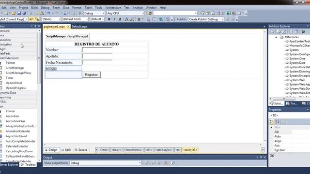310x174 pixels.
Task: Click the Save All icon
Action: [24, 13]
